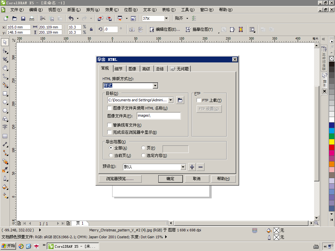Click the images folder name field
The height and width of the screenshot is (251, 335).
159,116
